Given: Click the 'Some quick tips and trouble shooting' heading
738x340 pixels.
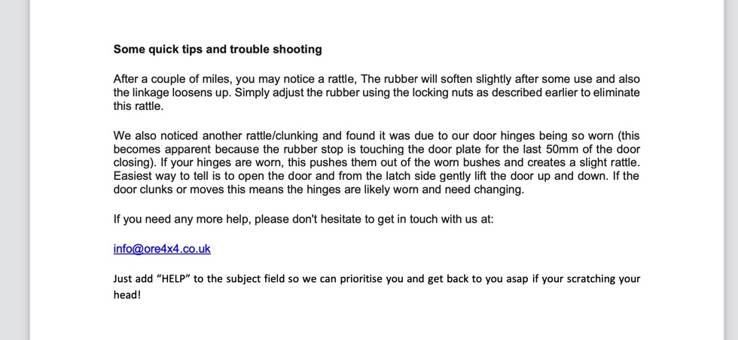Looking at the screenshot, I should coord(218,50).
